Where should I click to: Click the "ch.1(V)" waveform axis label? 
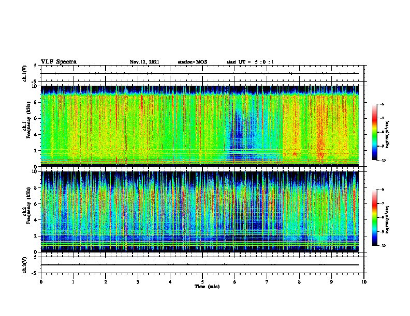[24, 73]
